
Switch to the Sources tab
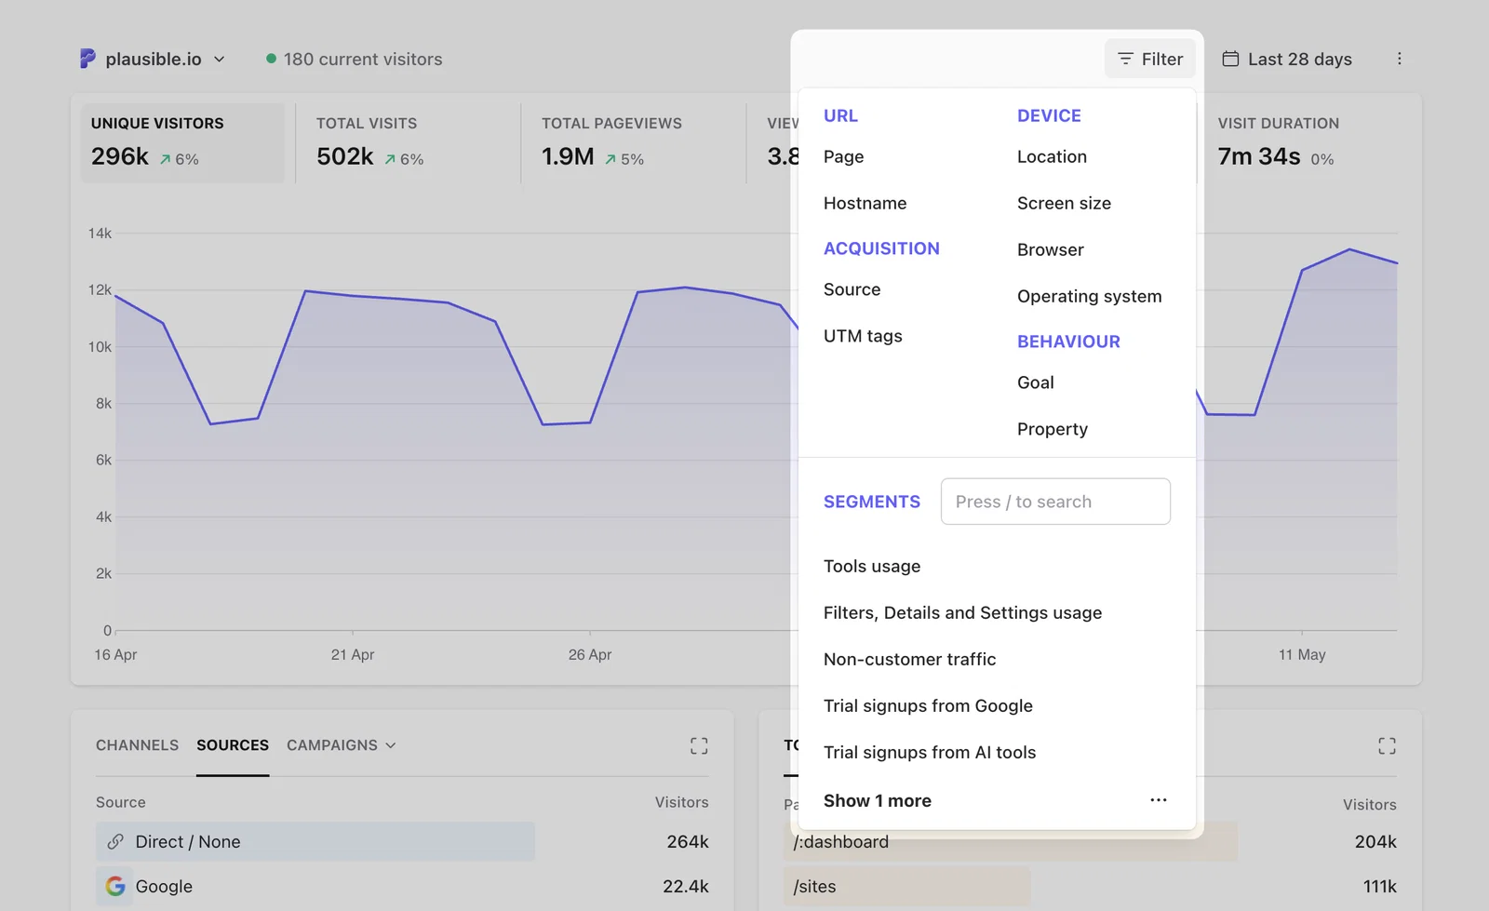click(233, 745)
